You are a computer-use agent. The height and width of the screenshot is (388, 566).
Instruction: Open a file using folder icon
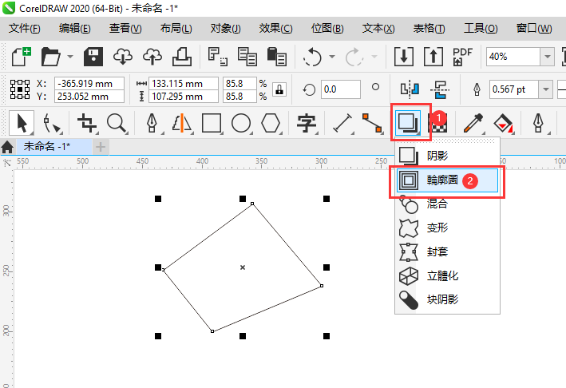51,57
